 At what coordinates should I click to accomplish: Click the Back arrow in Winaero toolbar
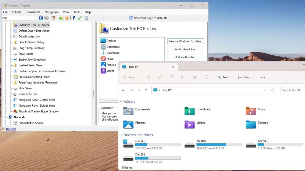(41, 18)
